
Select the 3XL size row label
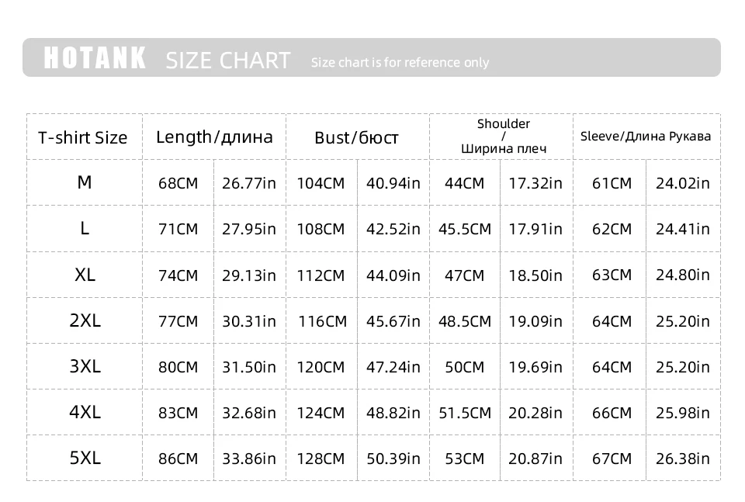tap(85, 366)
